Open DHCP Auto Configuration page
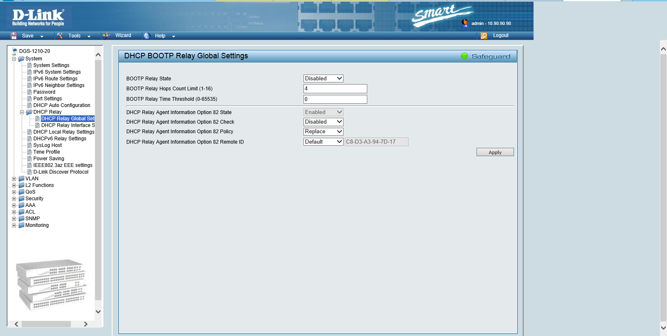667x336 pixels. (x=62, y=105)
